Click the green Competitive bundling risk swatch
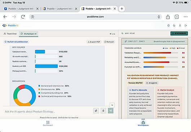The width and height of the screenshot is (191, 132). pyautogui.click(x=39, y=93)
